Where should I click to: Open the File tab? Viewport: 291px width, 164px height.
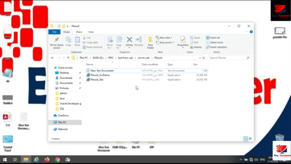pyautogui.click(x=55, y=32)
